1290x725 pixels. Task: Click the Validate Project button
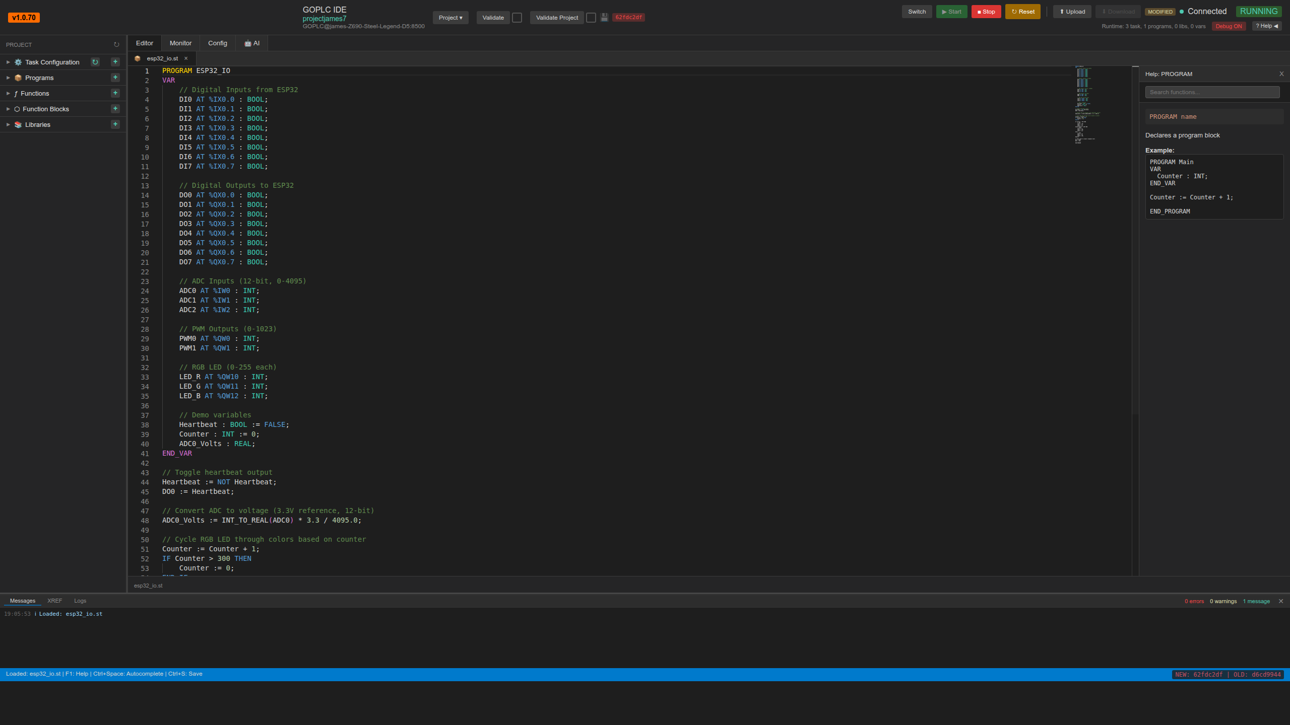tap(557, 18)
